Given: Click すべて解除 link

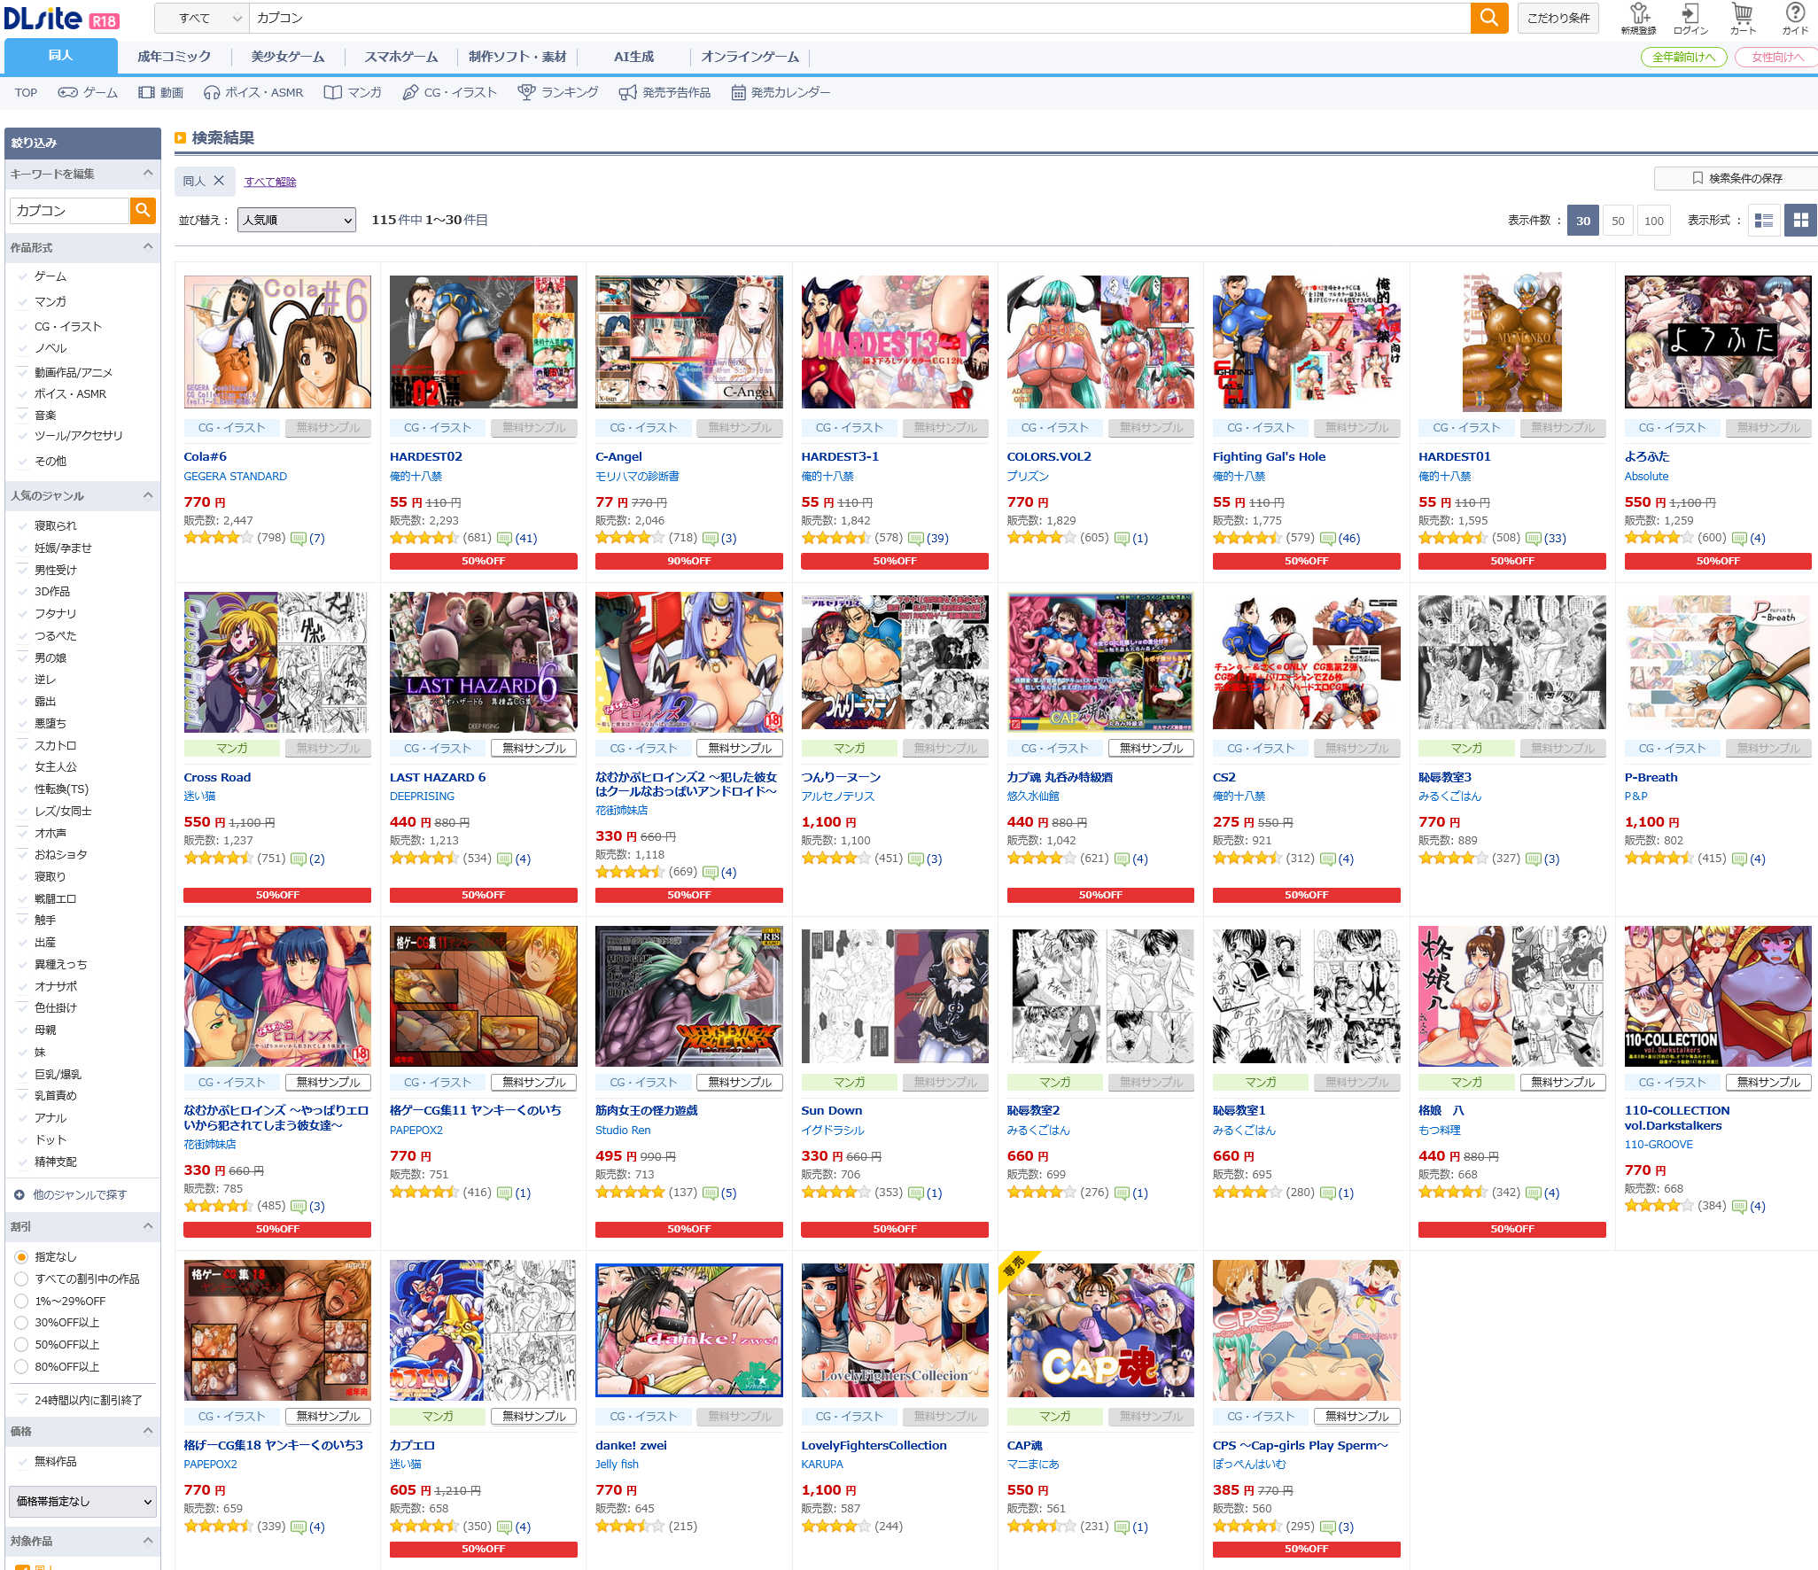Looking at the screenshot, I should (270, 182).
